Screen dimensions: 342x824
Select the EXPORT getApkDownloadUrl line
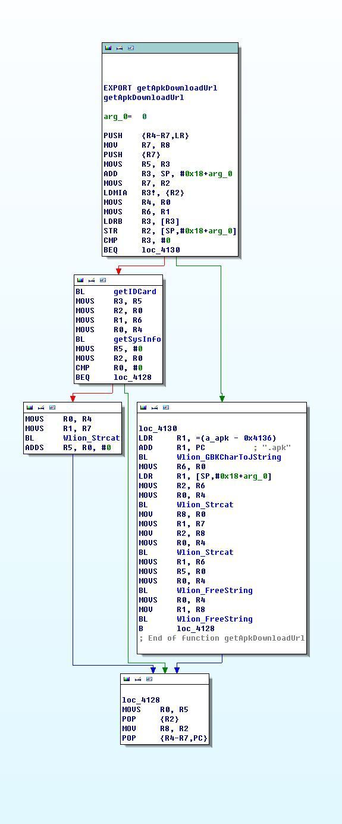161,88
